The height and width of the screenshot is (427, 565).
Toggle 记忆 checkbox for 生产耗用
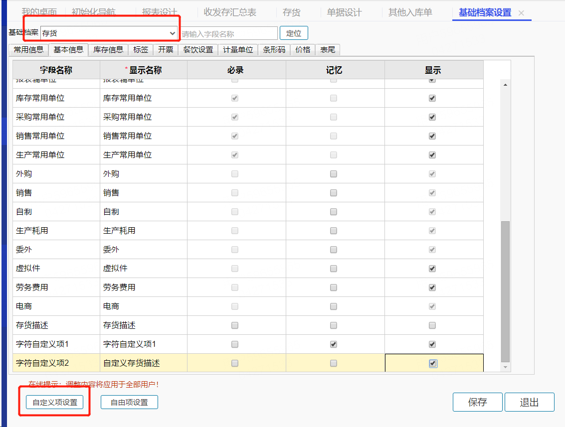click(x=334, y=231)
